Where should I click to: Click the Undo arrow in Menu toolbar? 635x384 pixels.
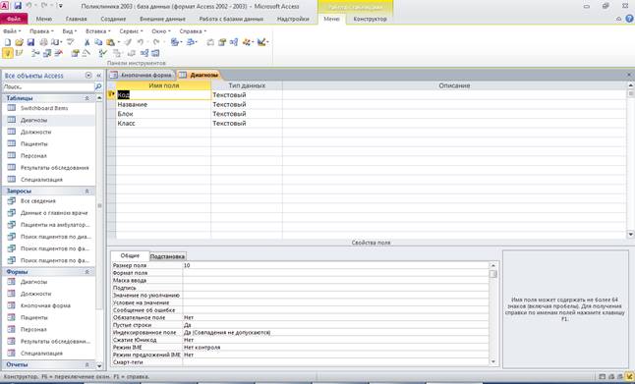click(x=141, y=42)
